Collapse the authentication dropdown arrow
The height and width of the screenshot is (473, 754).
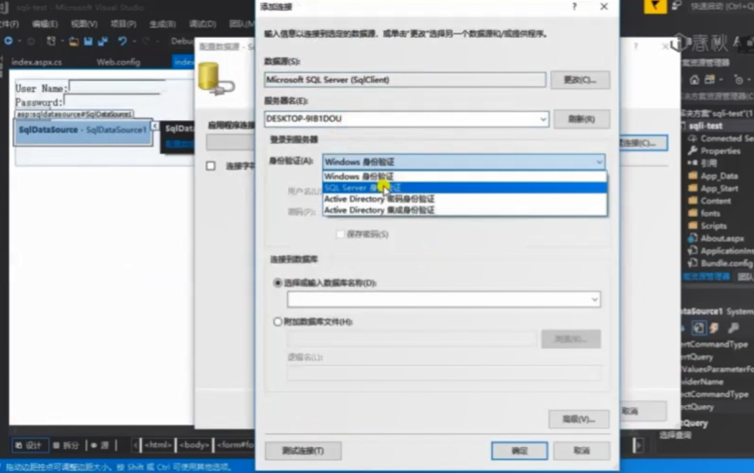click(599, 162)
